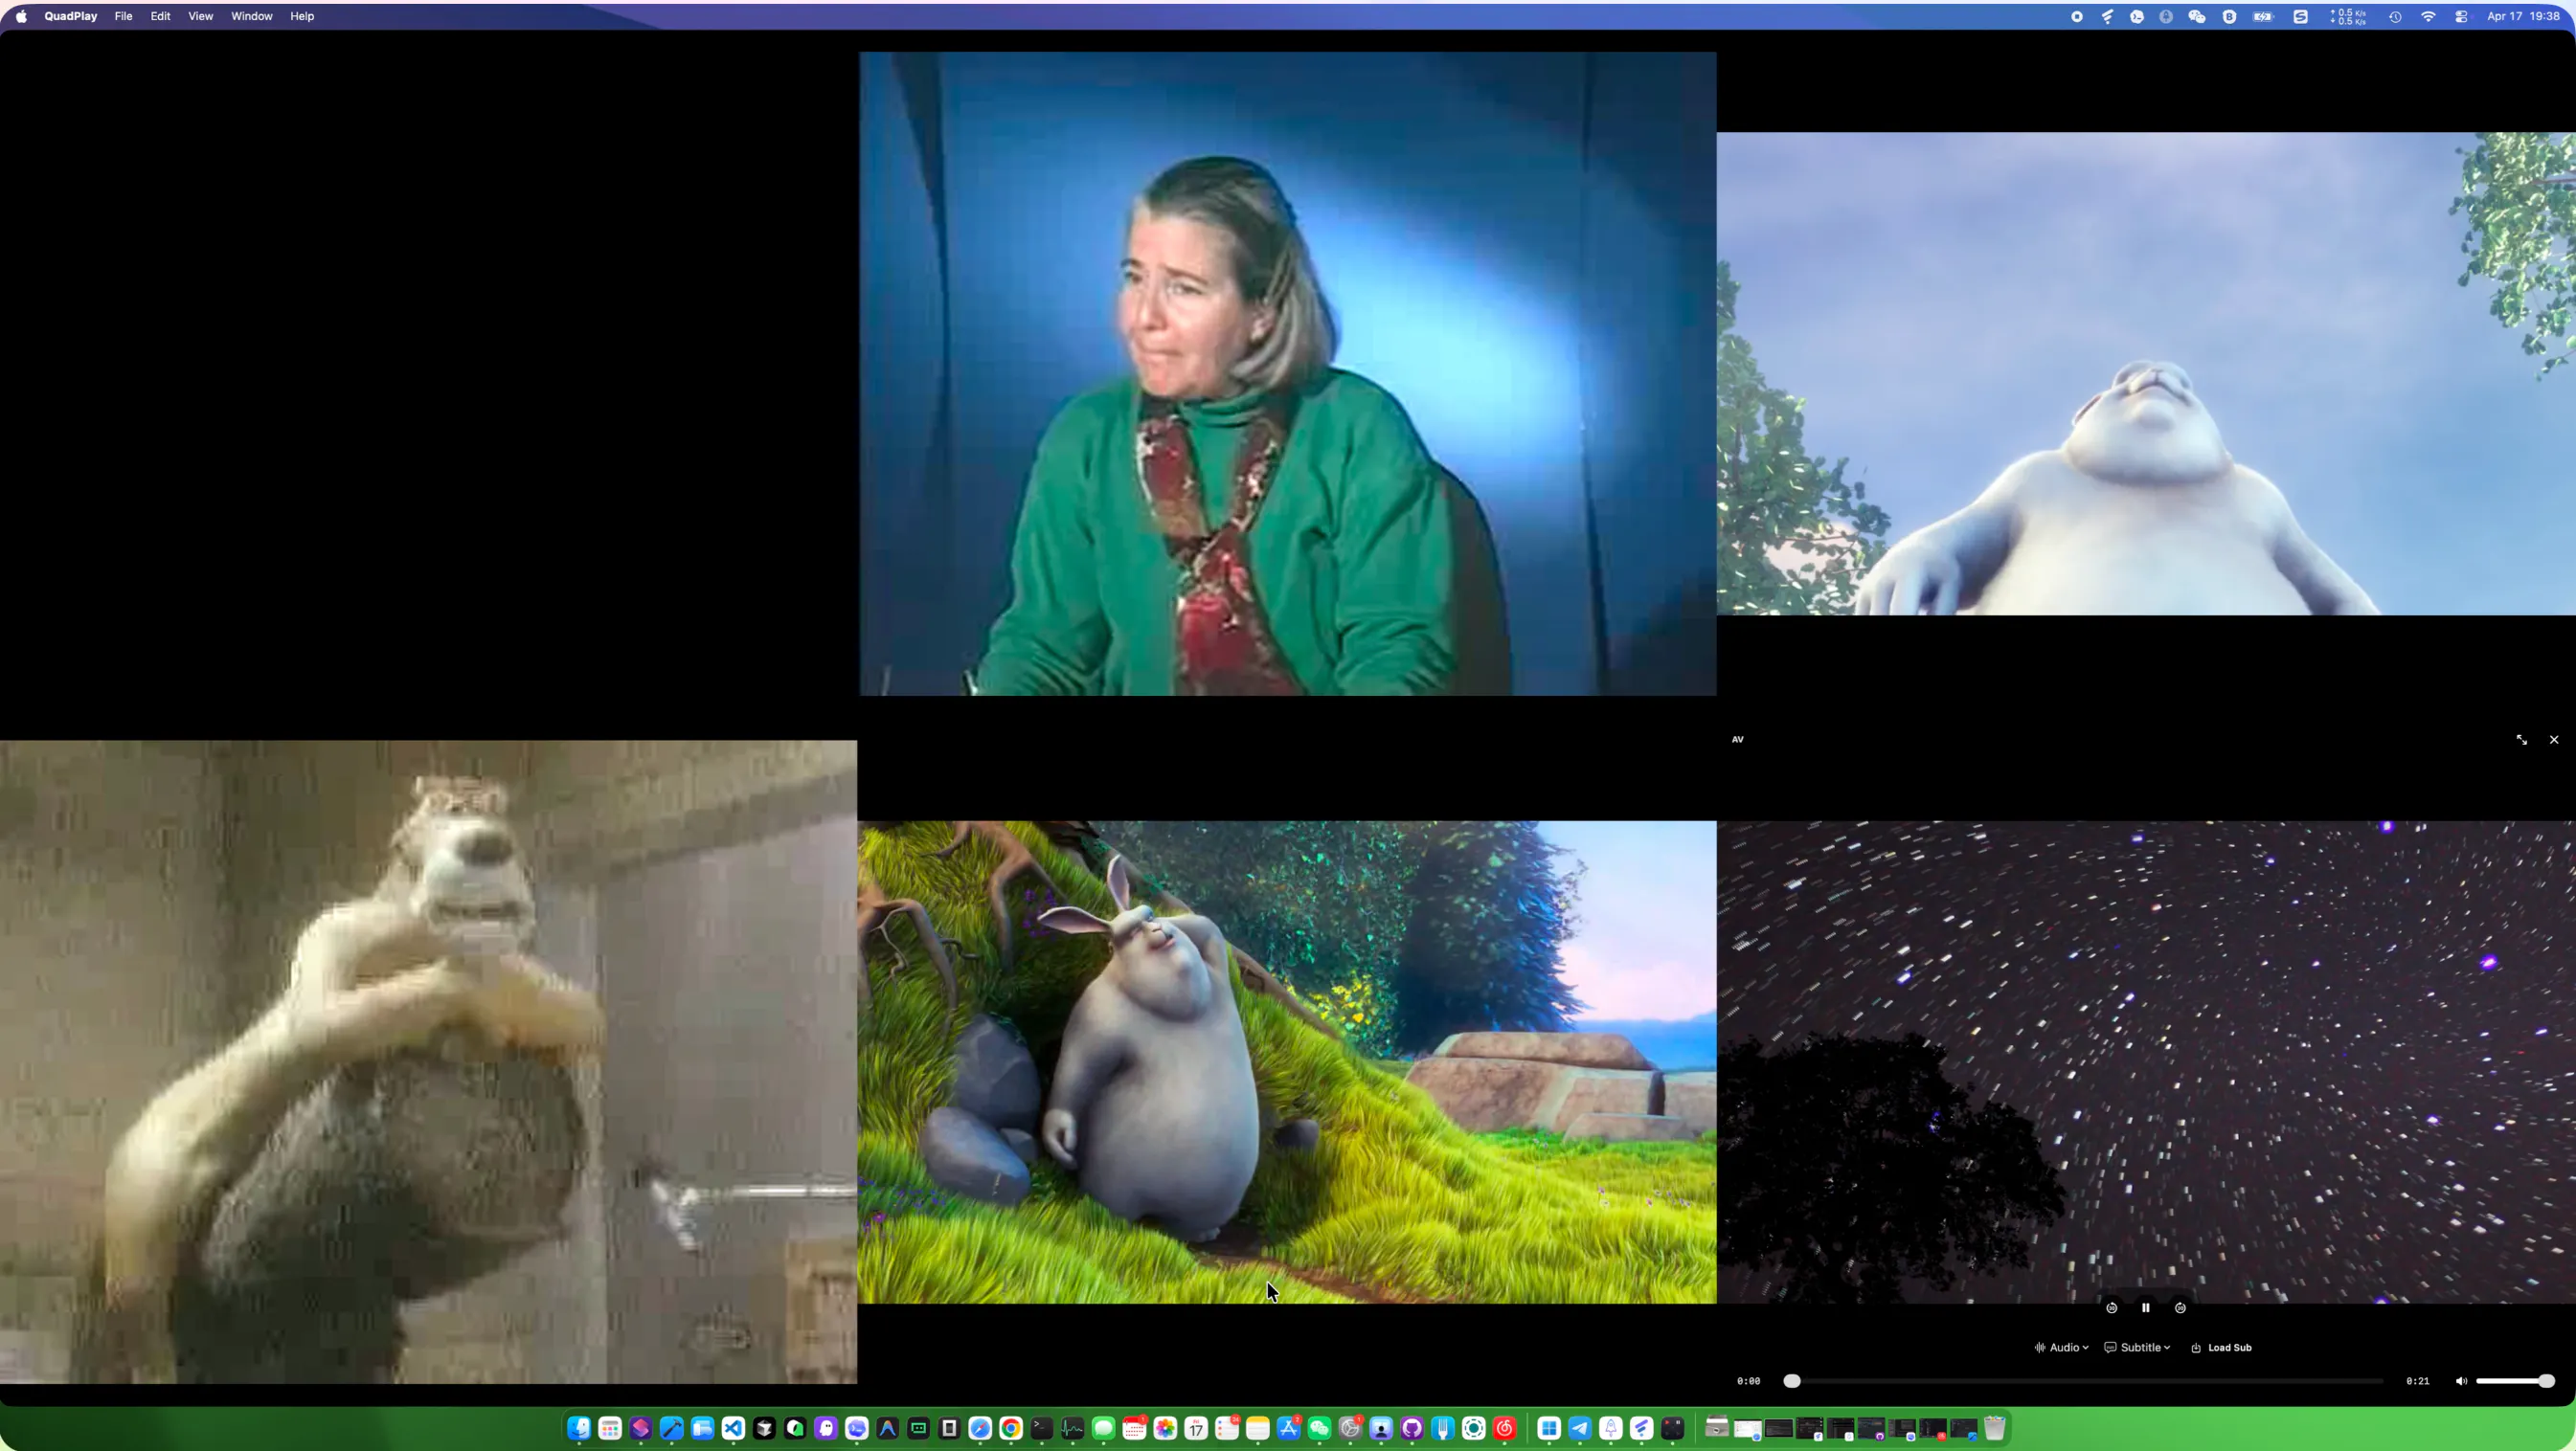Open Activity Monitor from the Dock

(1072, 1428)
